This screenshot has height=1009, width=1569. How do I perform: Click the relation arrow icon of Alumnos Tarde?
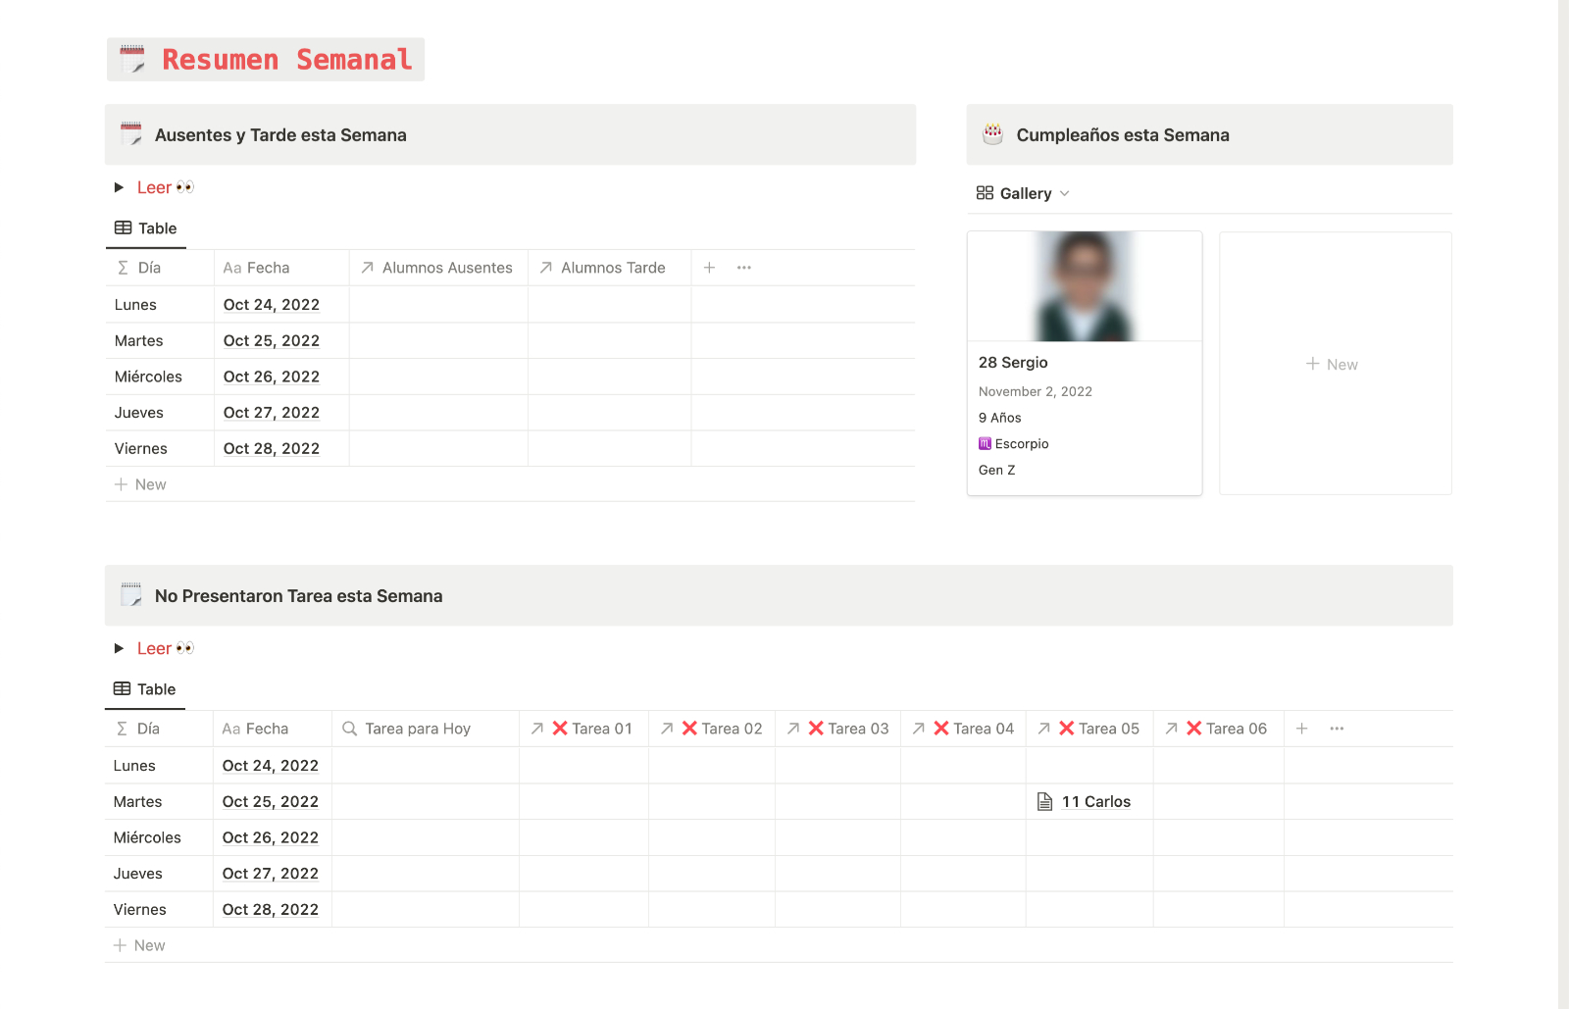point(546,268)
